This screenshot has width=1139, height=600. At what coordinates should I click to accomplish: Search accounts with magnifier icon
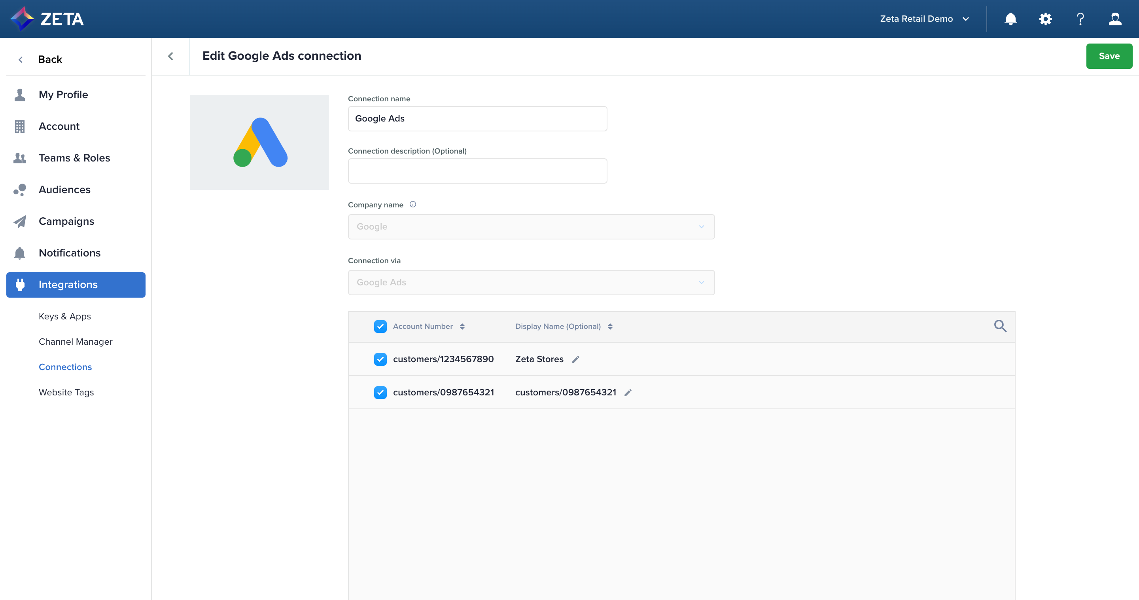point(1000,326)
